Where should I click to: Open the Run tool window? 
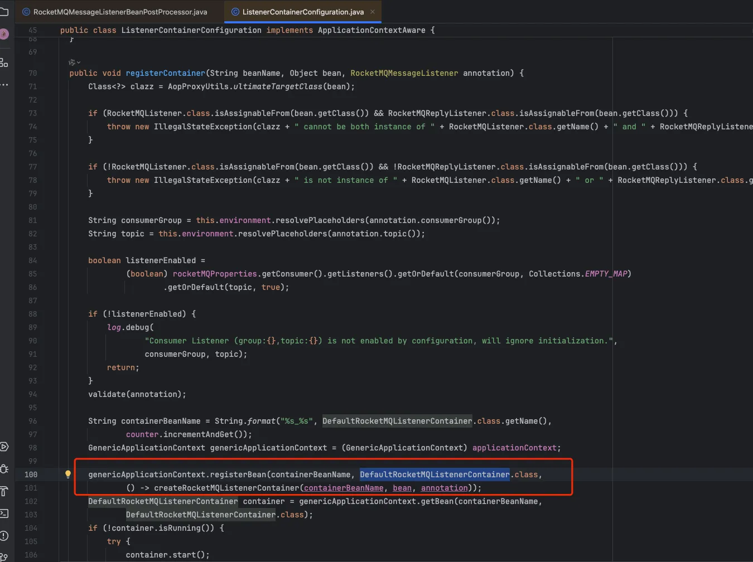coord(4,447)
